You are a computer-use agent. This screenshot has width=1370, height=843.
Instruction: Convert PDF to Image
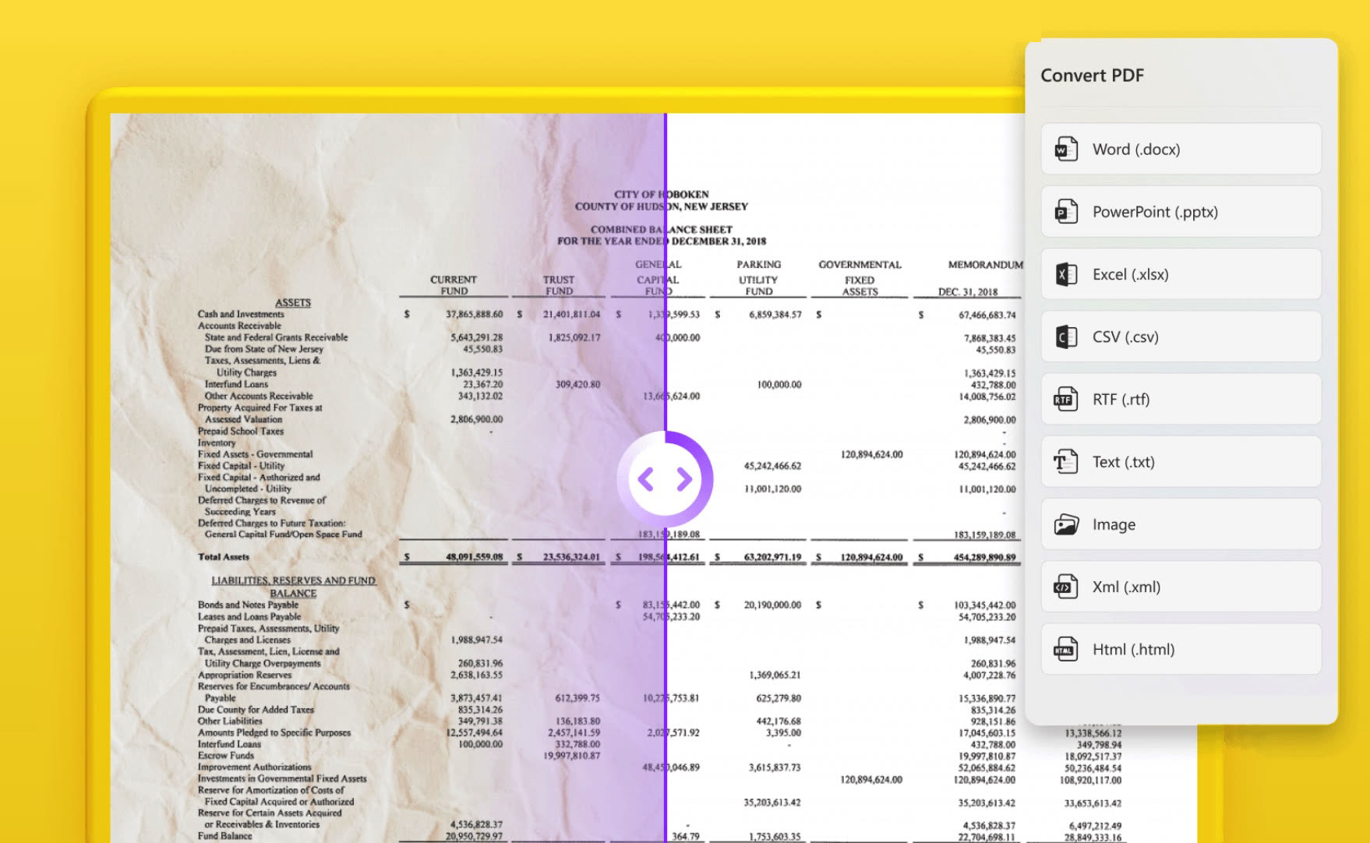tap(1181, 524)
